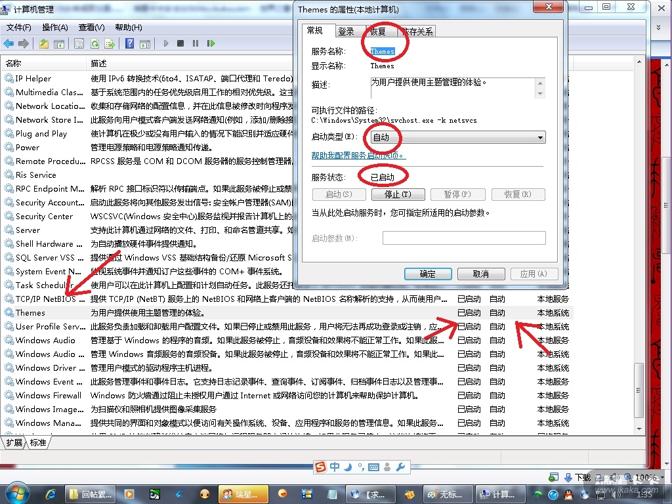Switch to the 标准 view tab
Image resolution: width=672 pixels, height=504 pixels.
click(x=37, y=443)
